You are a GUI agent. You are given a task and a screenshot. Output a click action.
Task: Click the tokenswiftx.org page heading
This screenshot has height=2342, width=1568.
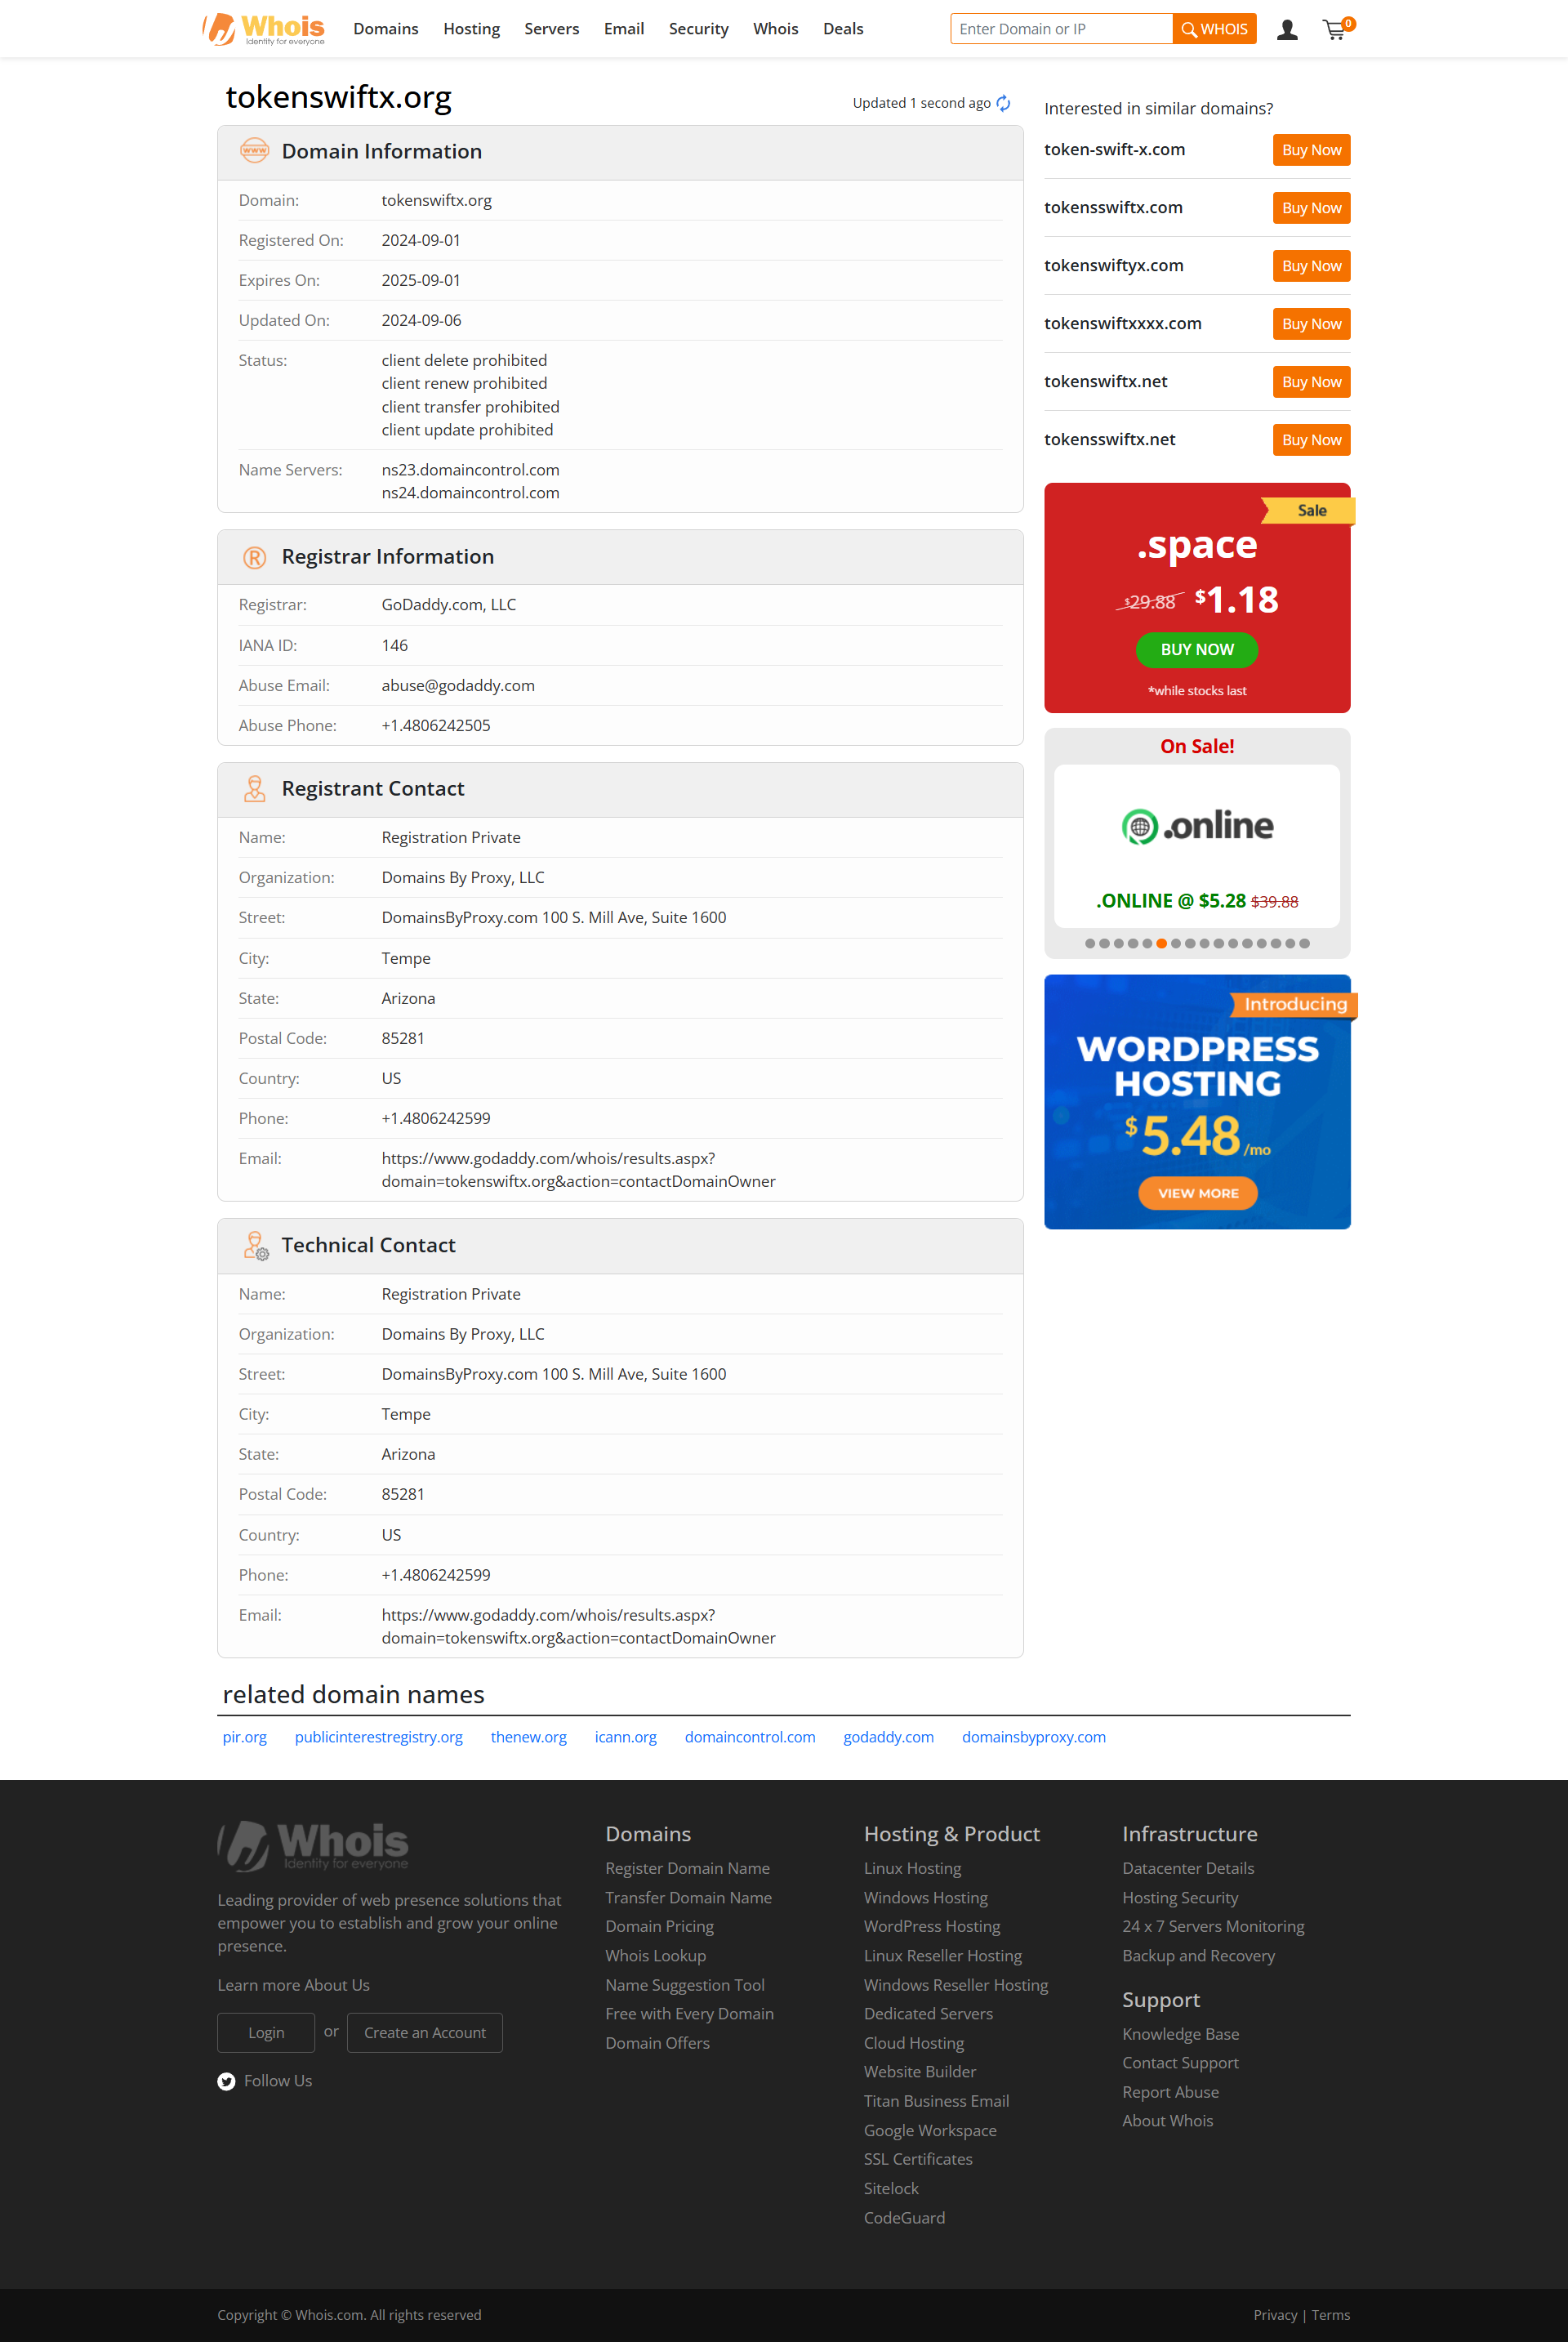point(339,97)
